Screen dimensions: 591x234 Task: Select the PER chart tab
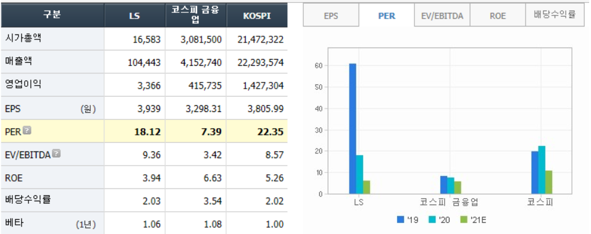[x=387, y=16]
